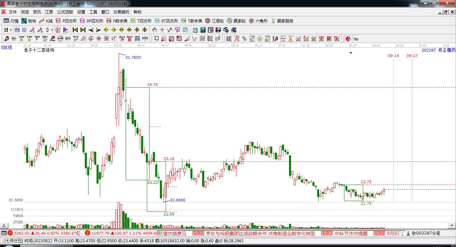Image resolution: width=456 pixels, height=247 pixels.
Task: Open the 江恩 menu
Action: click(49, 12)
